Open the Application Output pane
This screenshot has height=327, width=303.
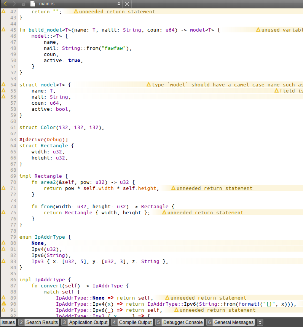click(85, 322)
